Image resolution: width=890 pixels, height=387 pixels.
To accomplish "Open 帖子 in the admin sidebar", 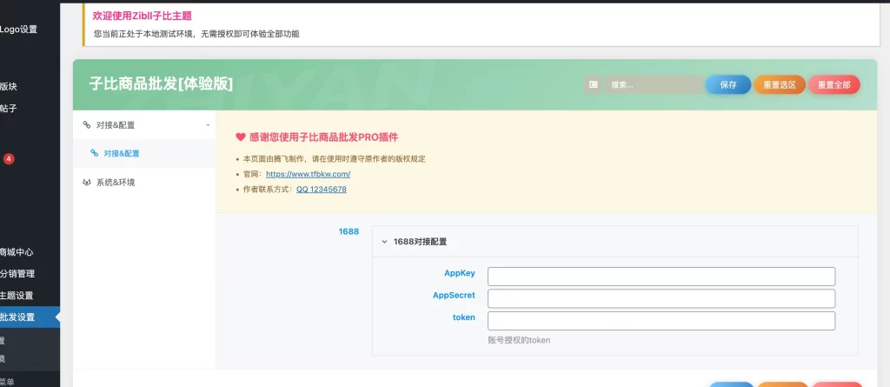I will [x=9, y=108].
